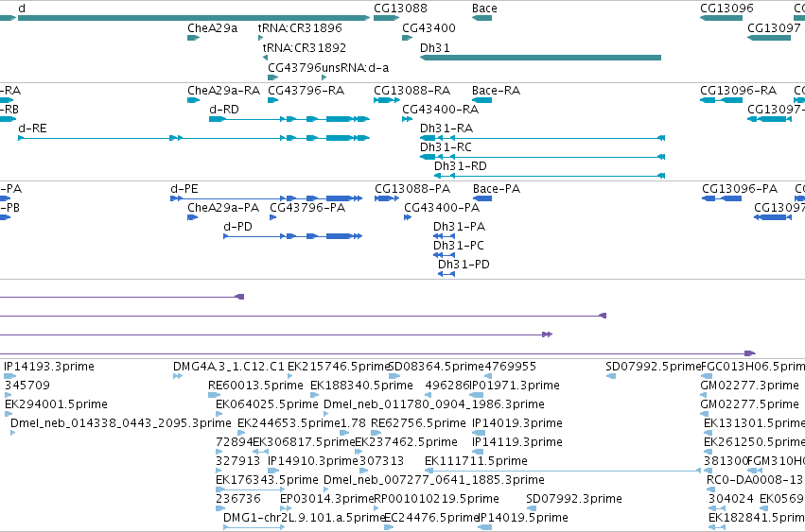Select the CG13096-RA transcript label
The height and width of the screenshot is (532, 805).
click(x=738, y=91)
